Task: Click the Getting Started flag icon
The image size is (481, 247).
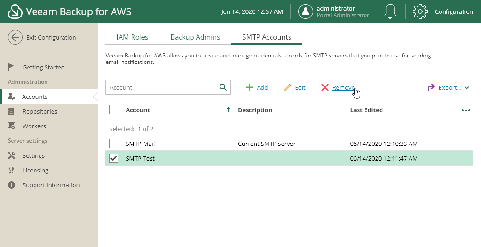Action: pos(12,67)
